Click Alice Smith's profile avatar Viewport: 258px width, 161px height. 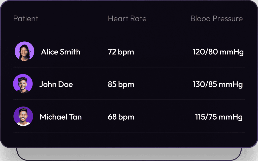(x=24, y=51)
